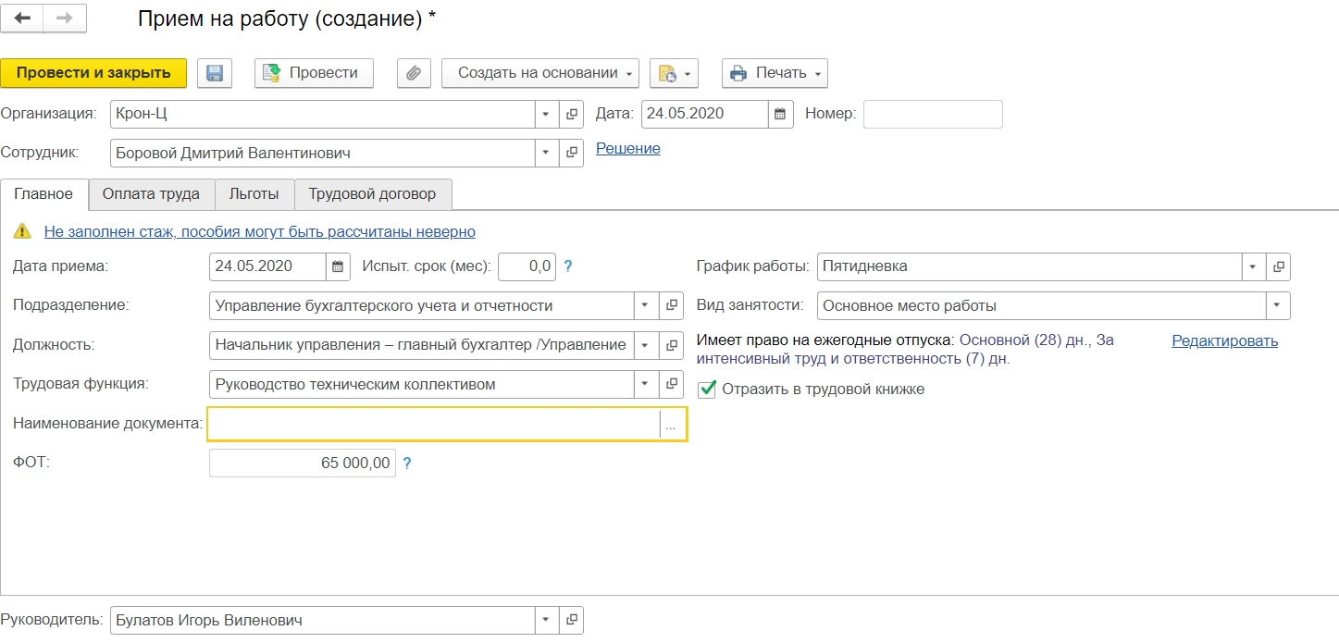Click the paperclip attachments icon
The image size is (1339, 643).
click(414, 73)
